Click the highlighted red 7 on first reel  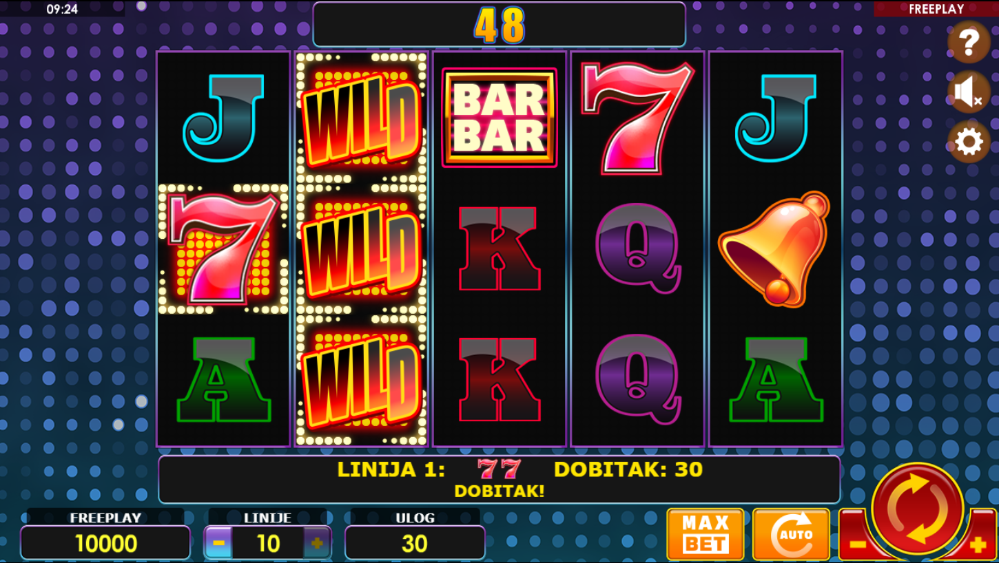click(223, 248)
